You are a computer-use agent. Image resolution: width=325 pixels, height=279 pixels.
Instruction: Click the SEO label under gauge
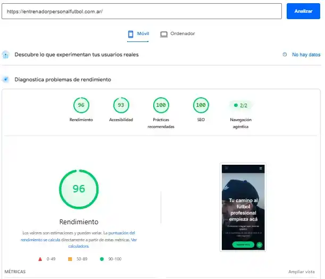point(201,120)
